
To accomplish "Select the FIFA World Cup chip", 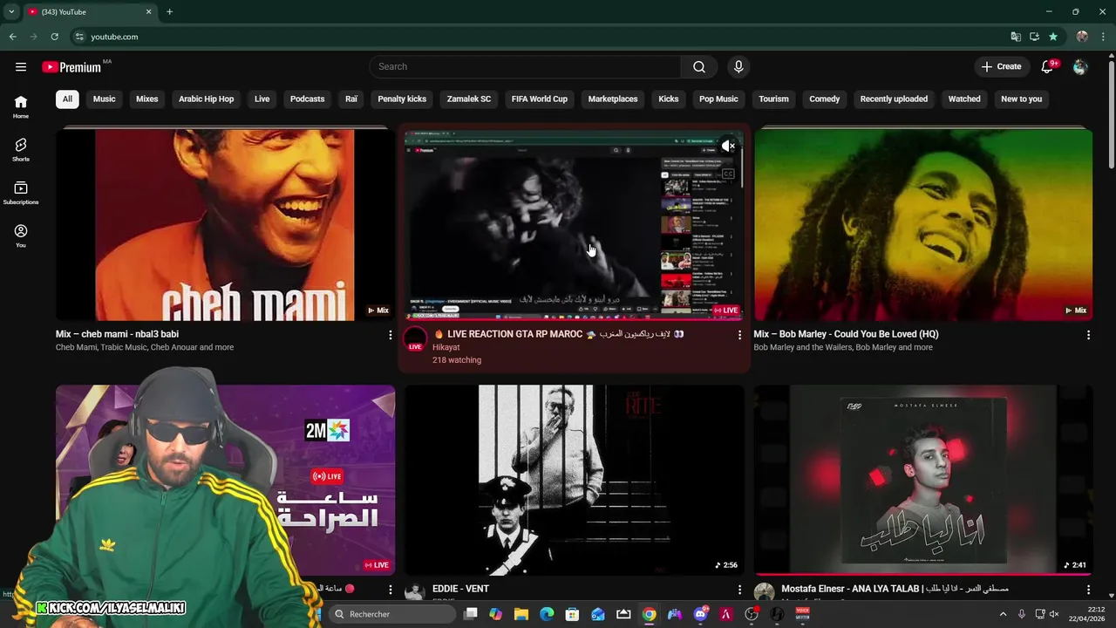I will 540,99.
